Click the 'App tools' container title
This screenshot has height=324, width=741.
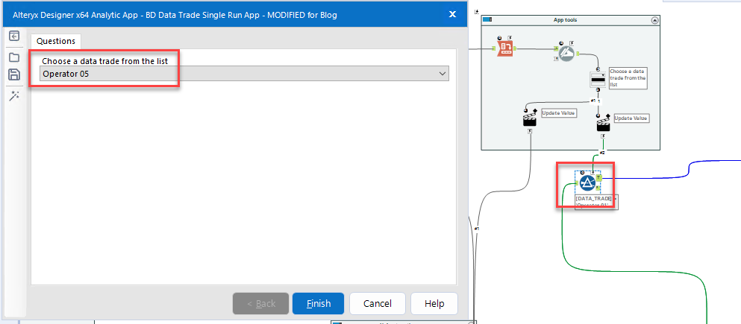(565, 20)
